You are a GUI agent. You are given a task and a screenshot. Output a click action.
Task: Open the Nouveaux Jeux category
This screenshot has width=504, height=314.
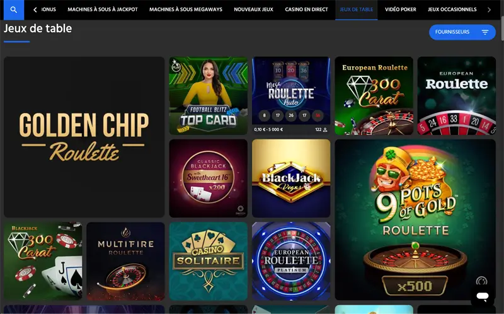click(254, 9)
